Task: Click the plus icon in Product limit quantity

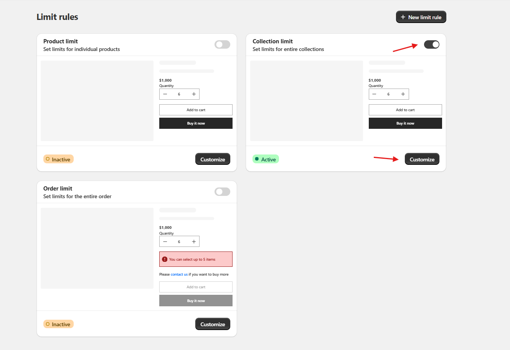Action: tap(194, 94)
